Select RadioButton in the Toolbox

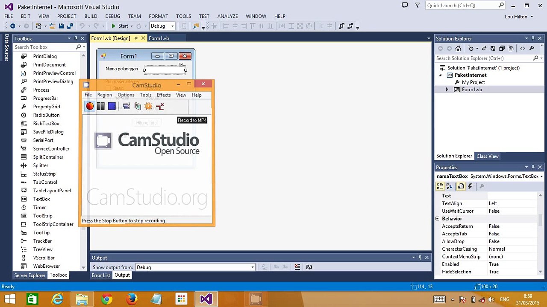click(x=46, y=115)
